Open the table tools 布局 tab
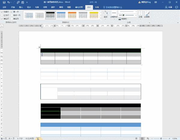 (97, 7)
